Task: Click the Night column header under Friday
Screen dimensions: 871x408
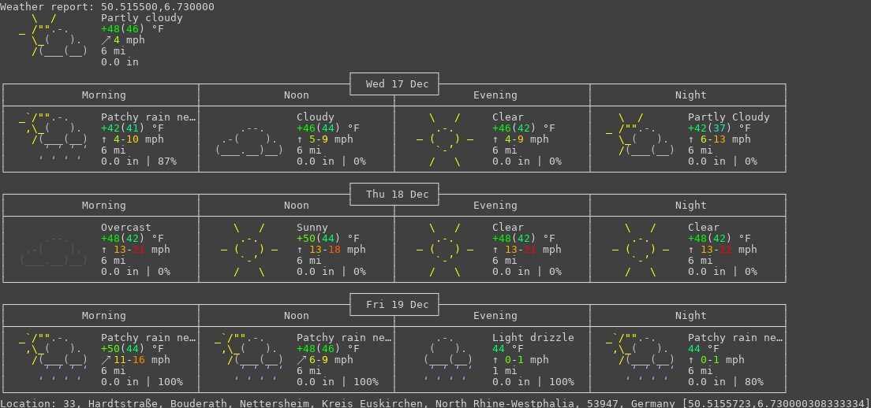Action: 690,316
